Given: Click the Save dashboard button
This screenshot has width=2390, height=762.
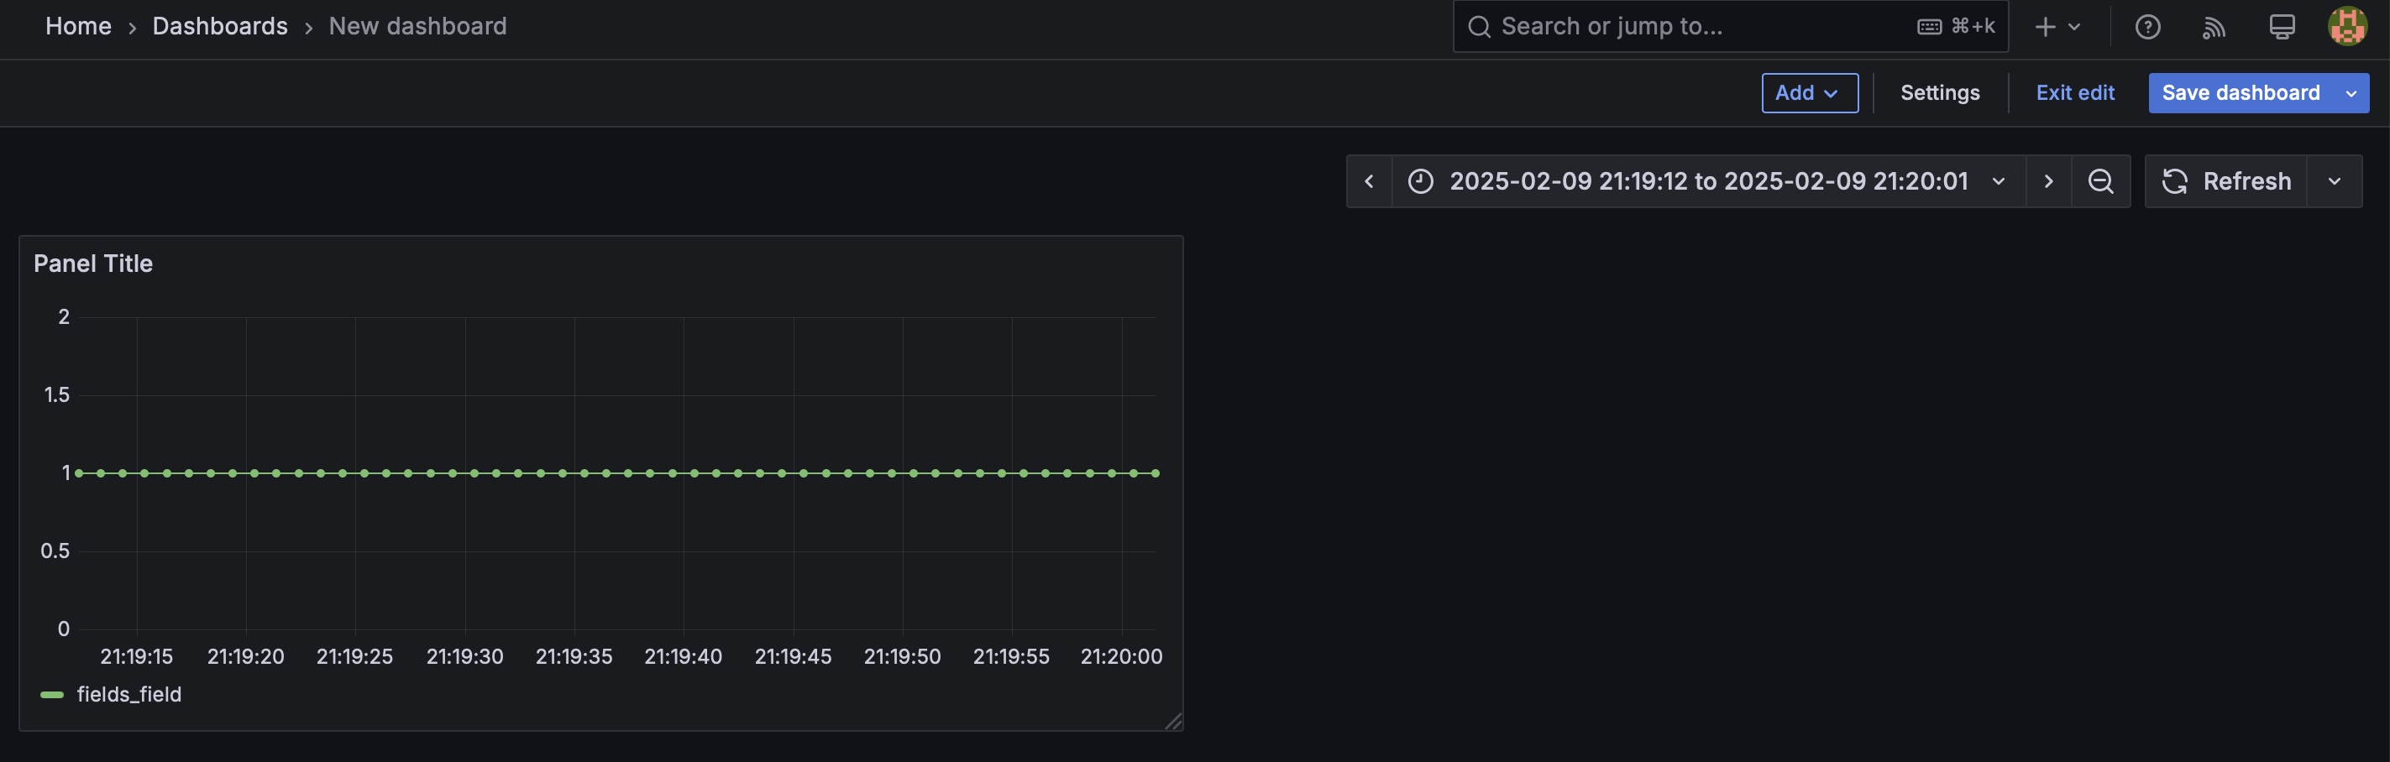Looking at the screenshot, I should coord(2241,92).
